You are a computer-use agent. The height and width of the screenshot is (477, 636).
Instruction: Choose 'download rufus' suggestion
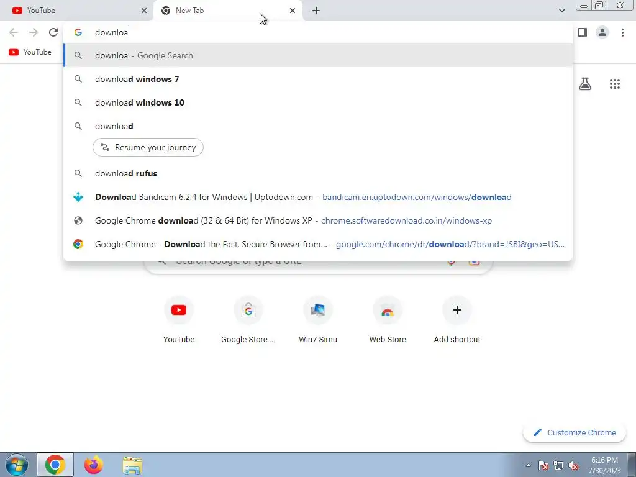coord(318,173)
